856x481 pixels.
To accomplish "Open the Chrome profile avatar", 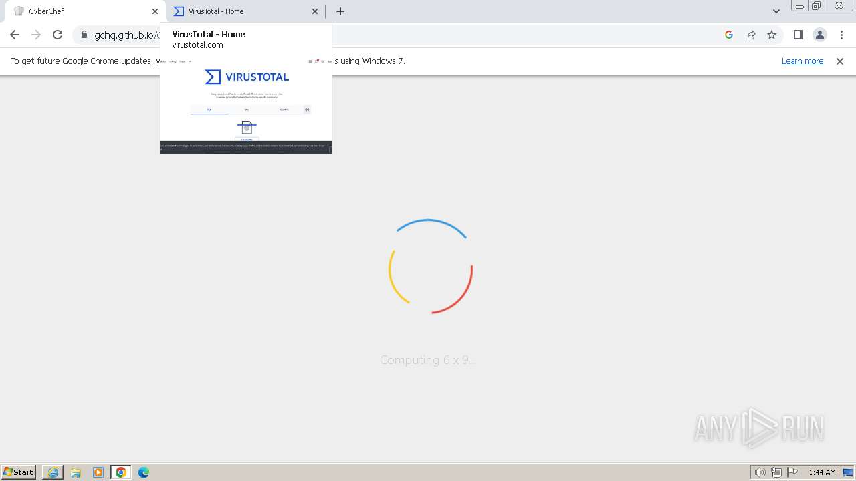I will click(x=820, y=35).
